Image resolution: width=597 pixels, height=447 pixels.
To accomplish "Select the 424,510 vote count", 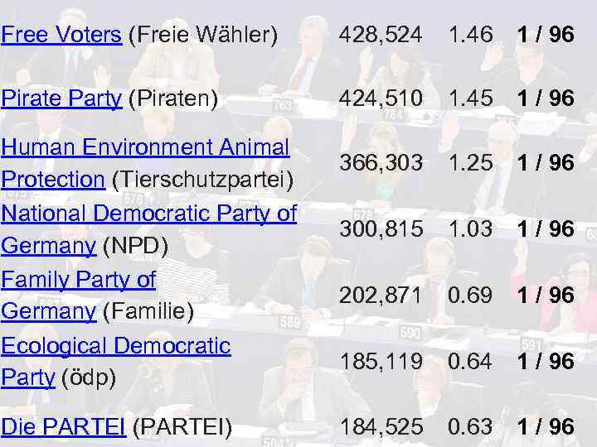I will [379, 99].
